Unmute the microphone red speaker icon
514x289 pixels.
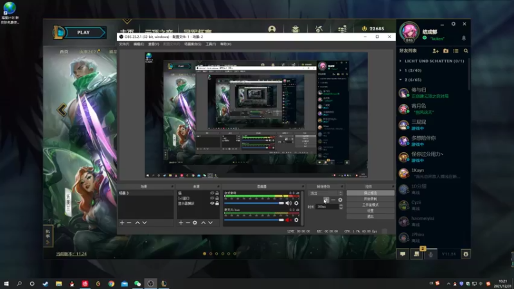(x=288, y=220)
